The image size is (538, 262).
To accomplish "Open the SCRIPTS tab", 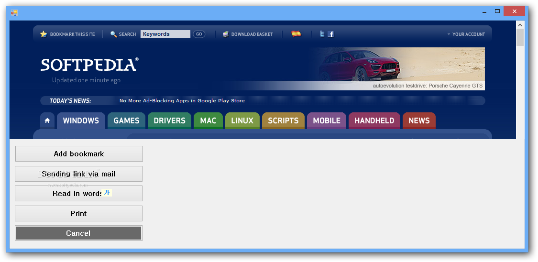I will 284,120.
